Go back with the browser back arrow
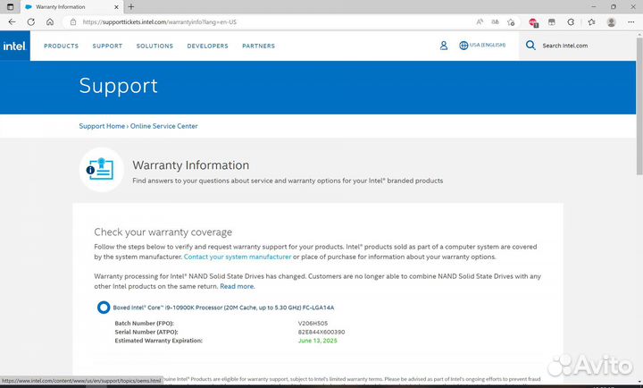Screen dimensions: 643x388 tap(12, 21)
